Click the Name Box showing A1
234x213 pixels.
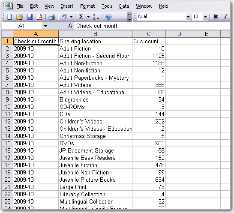click(x=22, y=26)
